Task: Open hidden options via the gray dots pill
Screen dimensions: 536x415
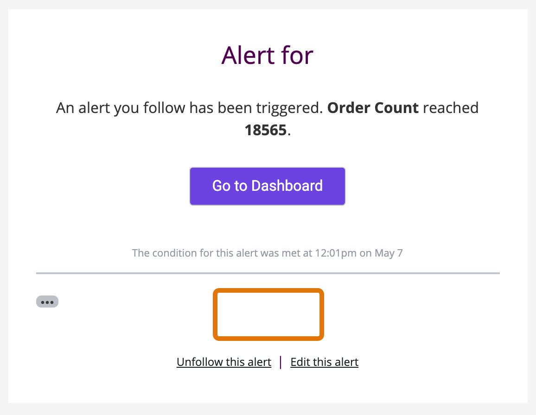Action: 47,302
